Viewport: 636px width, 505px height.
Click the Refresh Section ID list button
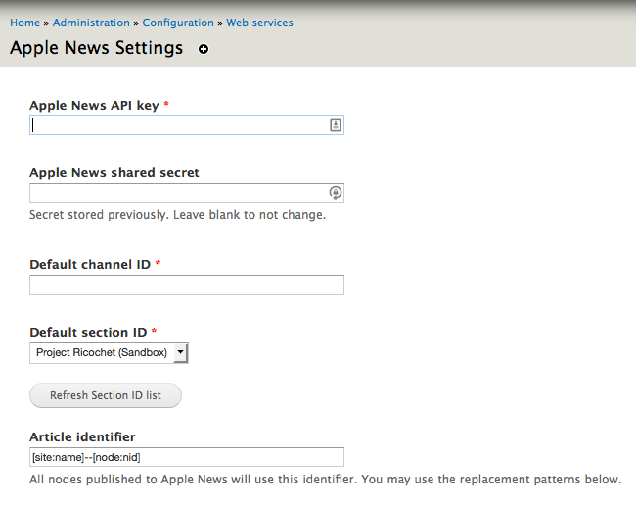pos(106,395)
